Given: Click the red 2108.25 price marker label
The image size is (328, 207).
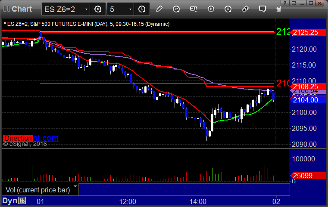Looking at the screenshot, I should click(308, 87).
